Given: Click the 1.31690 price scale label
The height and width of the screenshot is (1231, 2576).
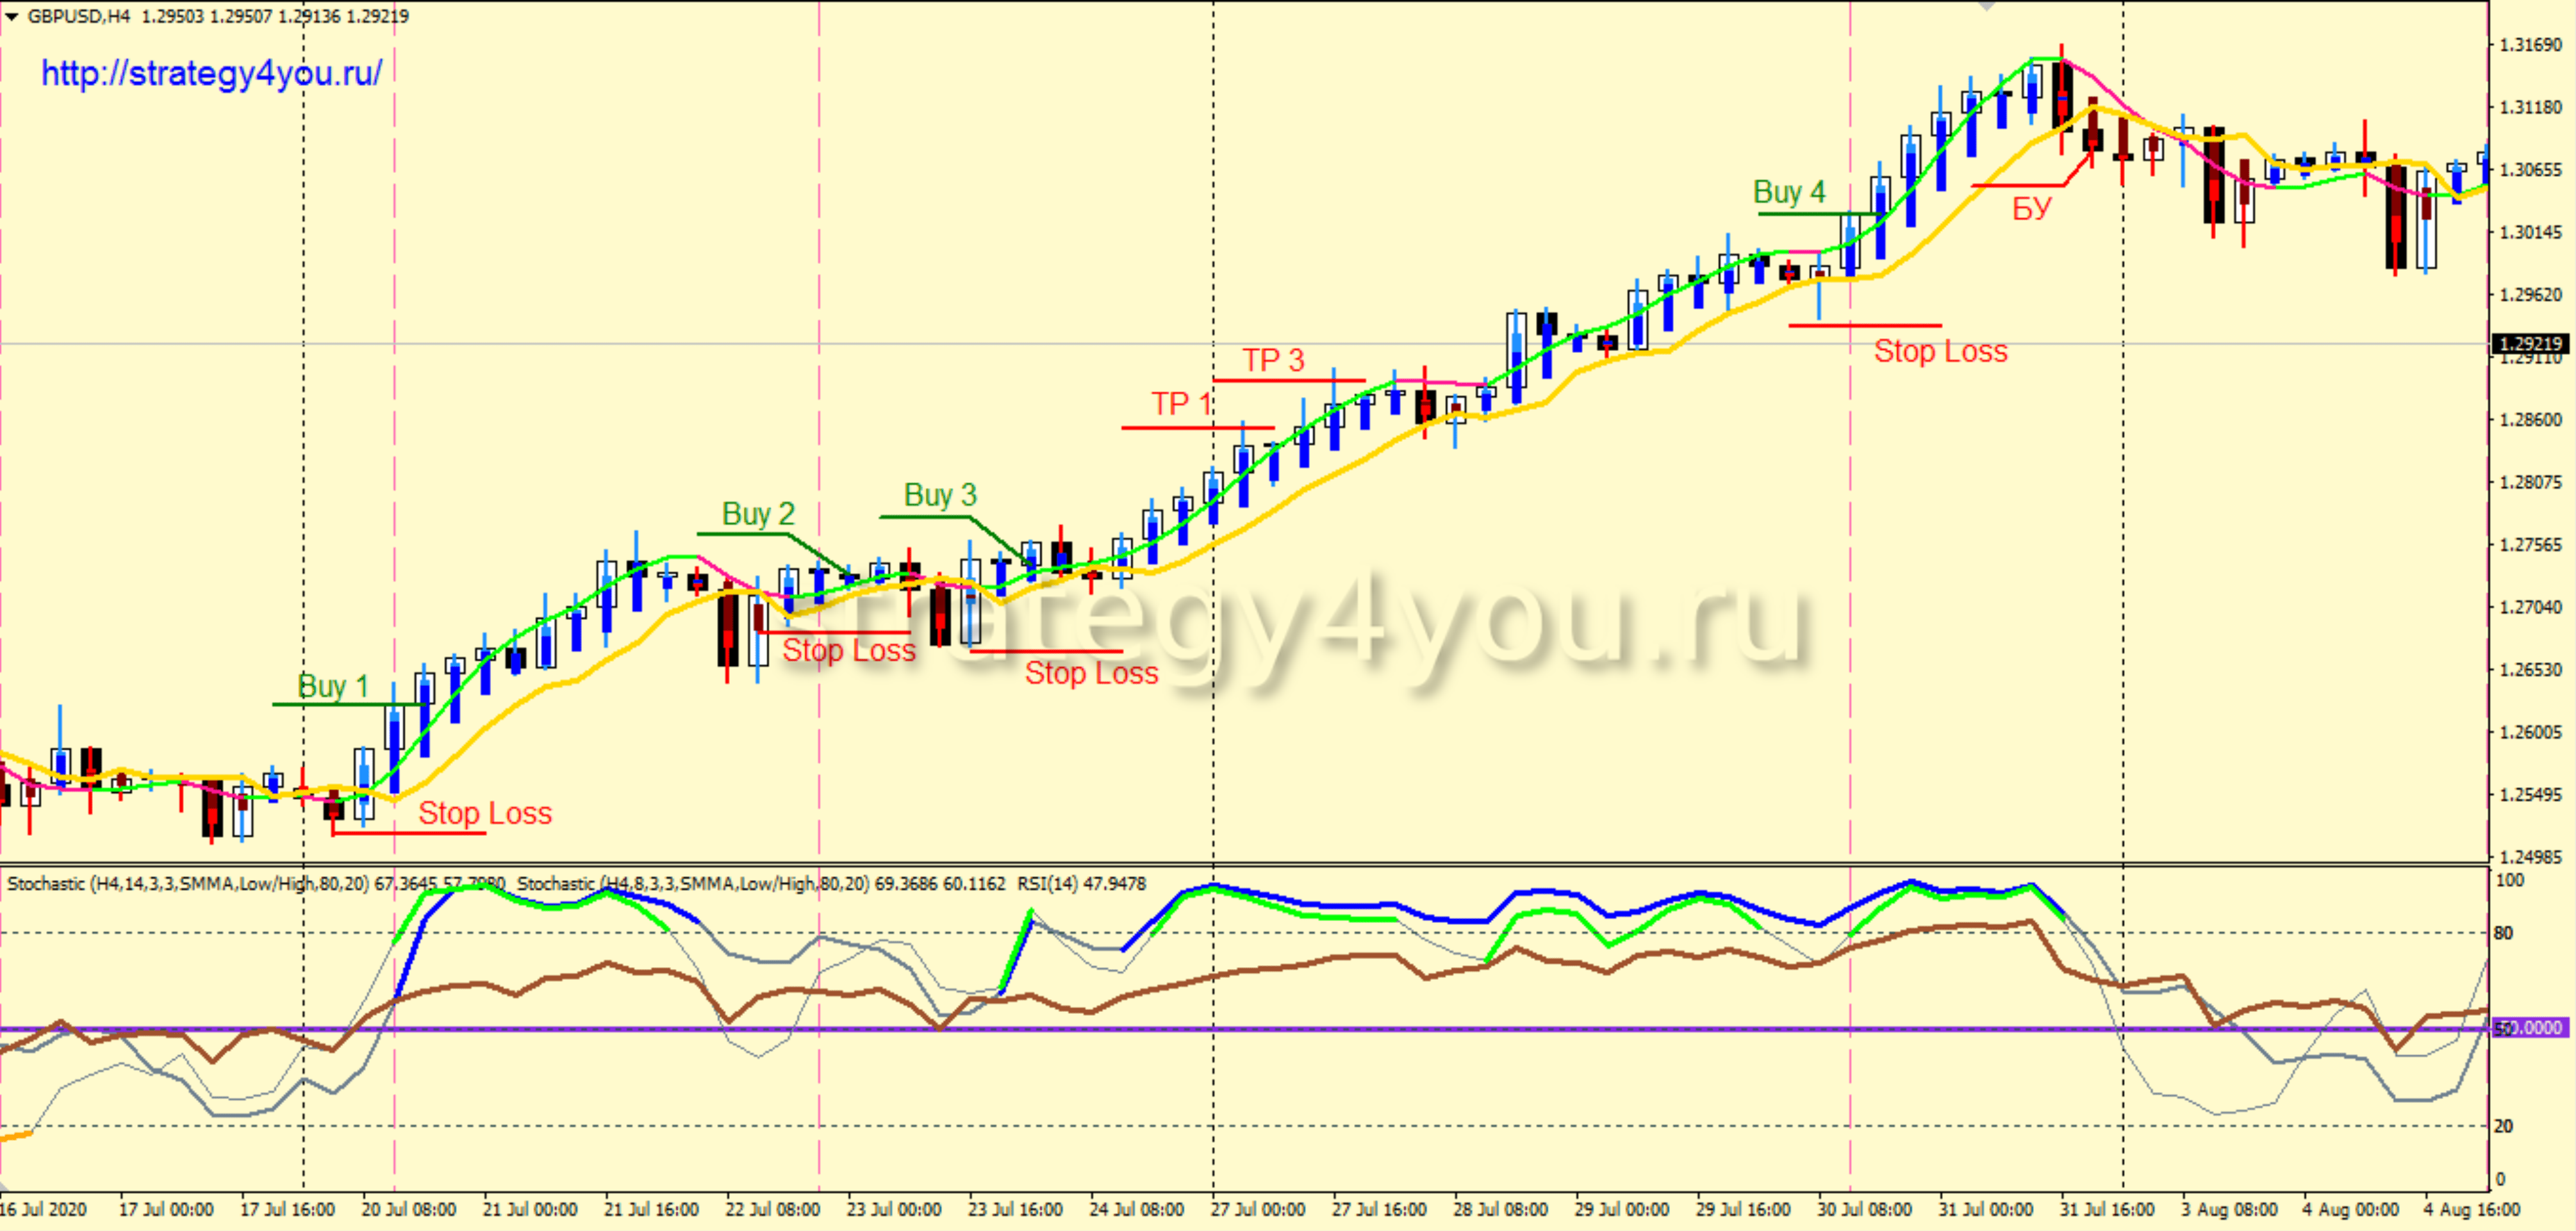Looking at the screenshot, I should coord(2530,45).
